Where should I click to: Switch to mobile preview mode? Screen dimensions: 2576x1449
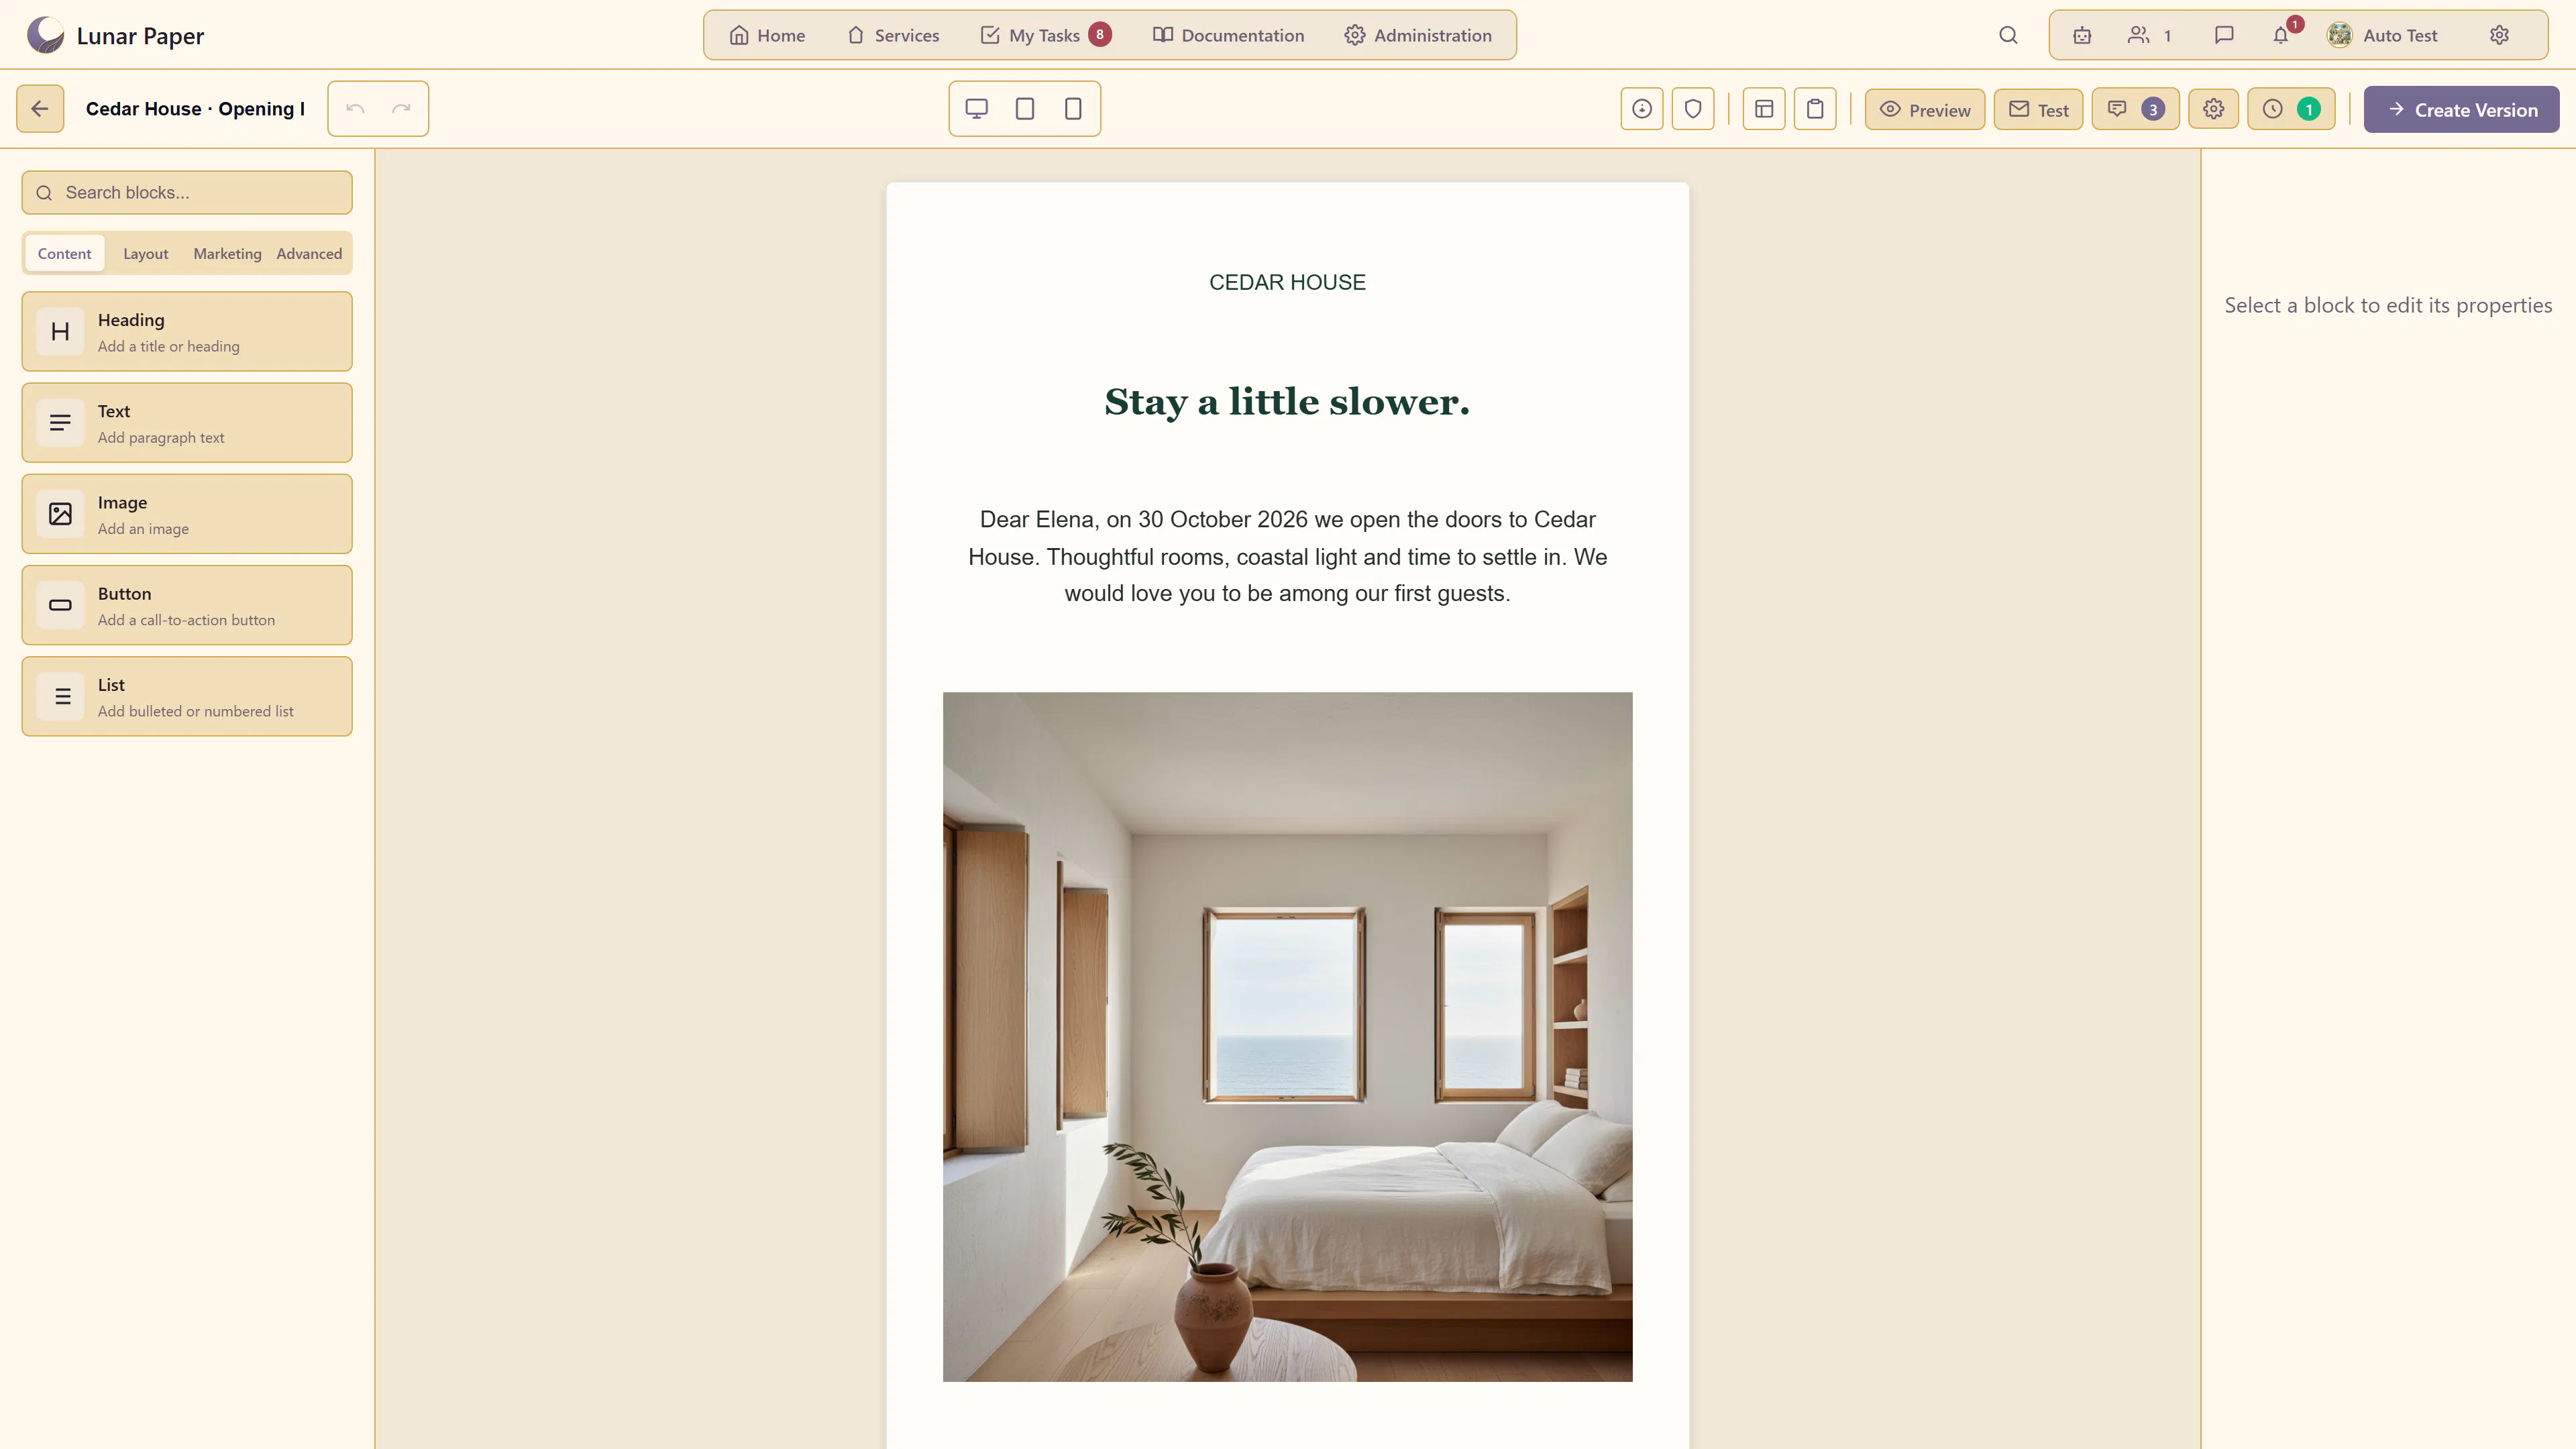[1073, 109]
